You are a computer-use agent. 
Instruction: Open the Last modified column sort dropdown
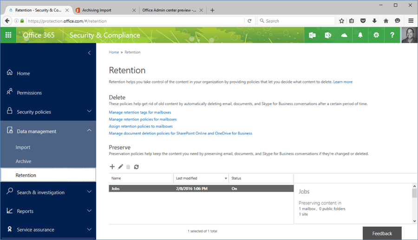tap(226, 178)
